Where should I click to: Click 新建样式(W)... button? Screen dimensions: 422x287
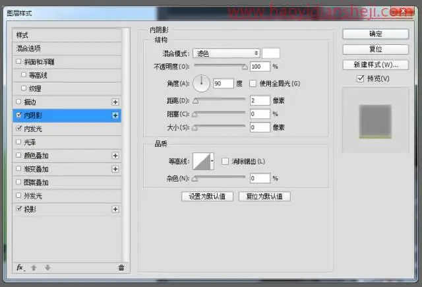[375, 65]
